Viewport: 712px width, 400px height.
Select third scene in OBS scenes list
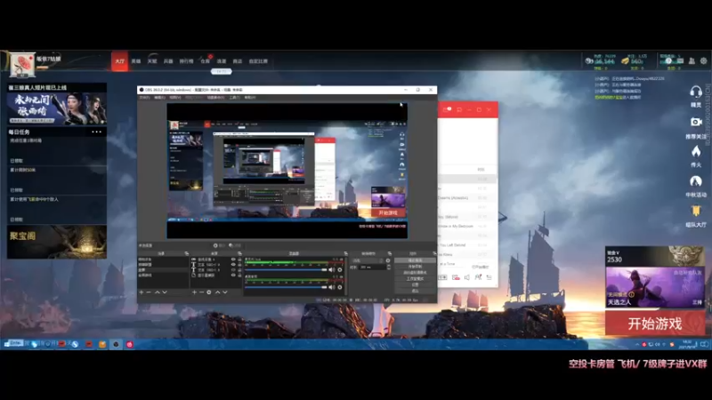tap(163, 270)
